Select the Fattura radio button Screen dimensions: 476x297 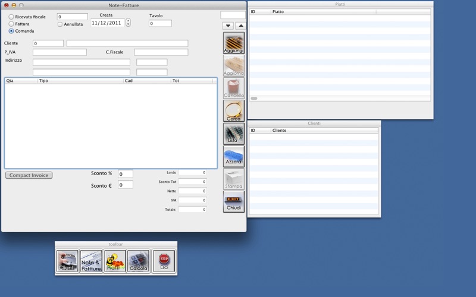click(11, 24)
